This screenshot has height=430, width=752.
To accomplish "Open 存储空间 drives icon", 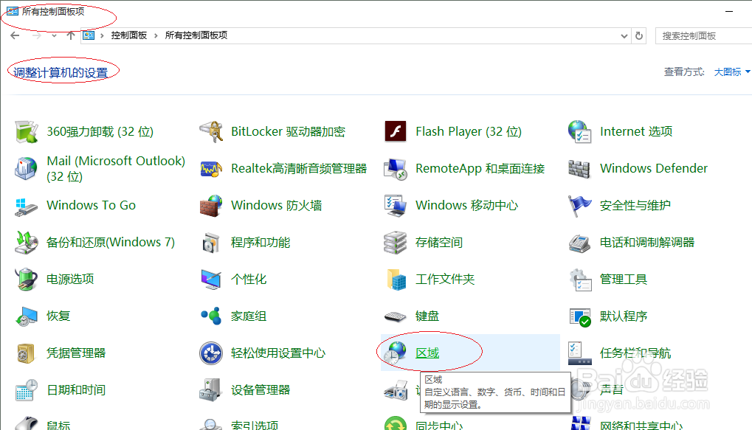I will pyautogui.click(x=396, y=242).
